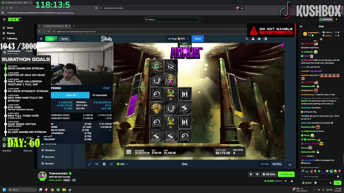This screenshot has width=344, height=193.
Task: Open Roulette in Stake sidebar
Action: point(49,164)
